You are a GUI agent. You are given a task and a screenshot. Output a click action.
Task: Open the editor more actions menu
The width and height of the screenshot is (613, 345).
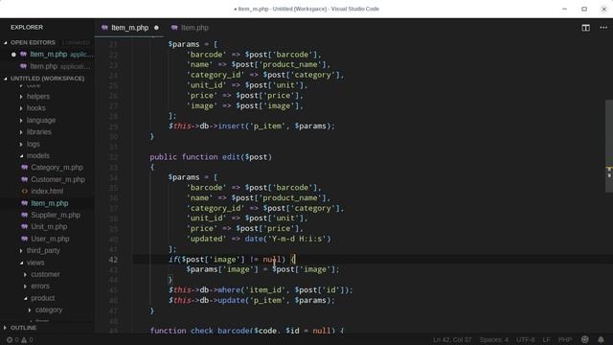point(603,28)
